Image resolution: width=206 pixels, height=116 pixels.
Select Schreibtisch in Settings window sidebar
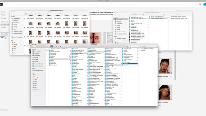point(37,51)
